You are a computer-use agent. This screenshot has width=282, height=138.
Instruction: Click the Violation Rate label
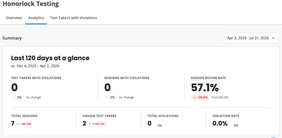(x=226, y=116)
